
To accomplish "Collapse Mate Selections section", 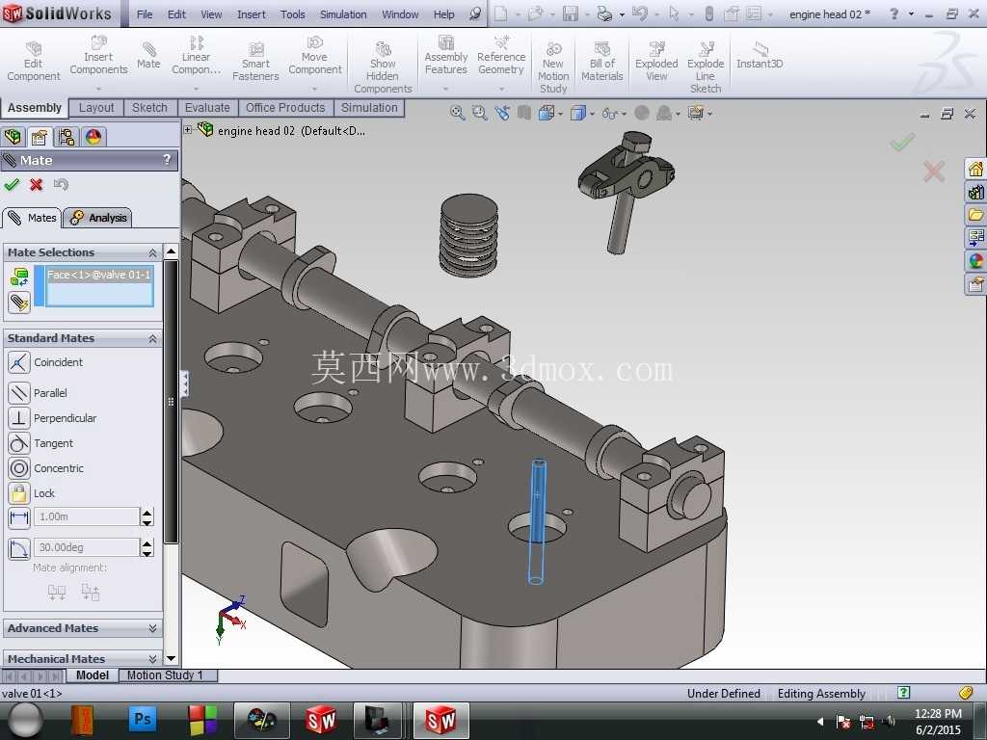I will click(152, 252).
